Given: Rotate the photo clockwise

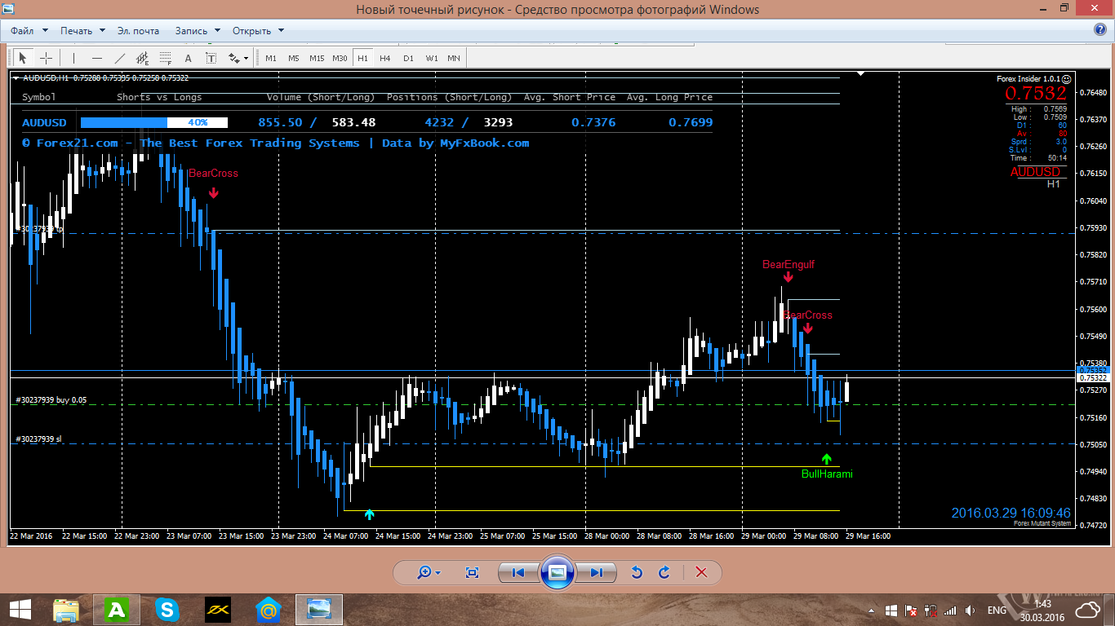Looking at the screenshot, I should coord(664,572).
